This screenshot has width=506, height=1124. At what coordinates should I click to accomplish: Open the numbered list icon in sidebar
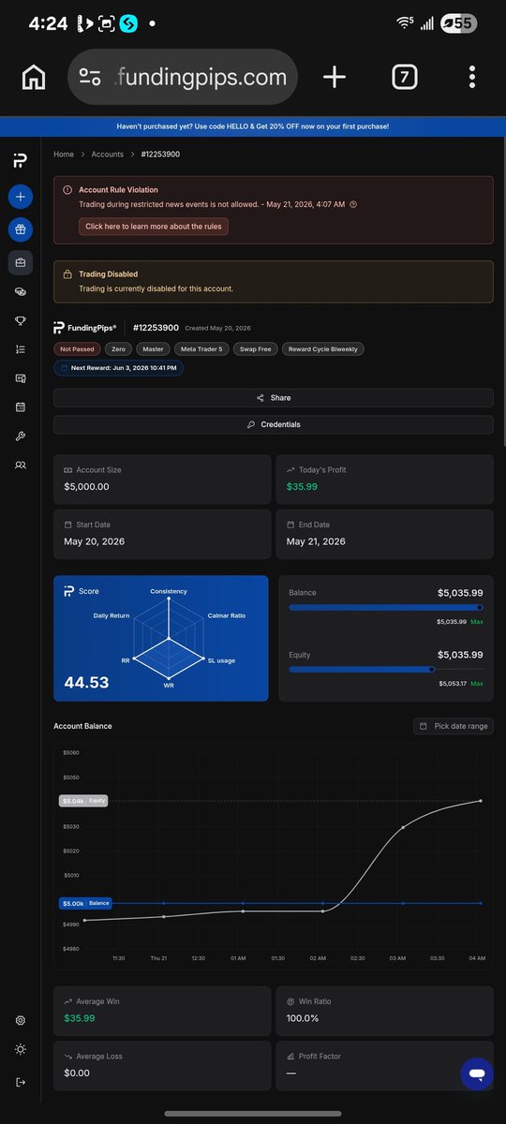21,349
